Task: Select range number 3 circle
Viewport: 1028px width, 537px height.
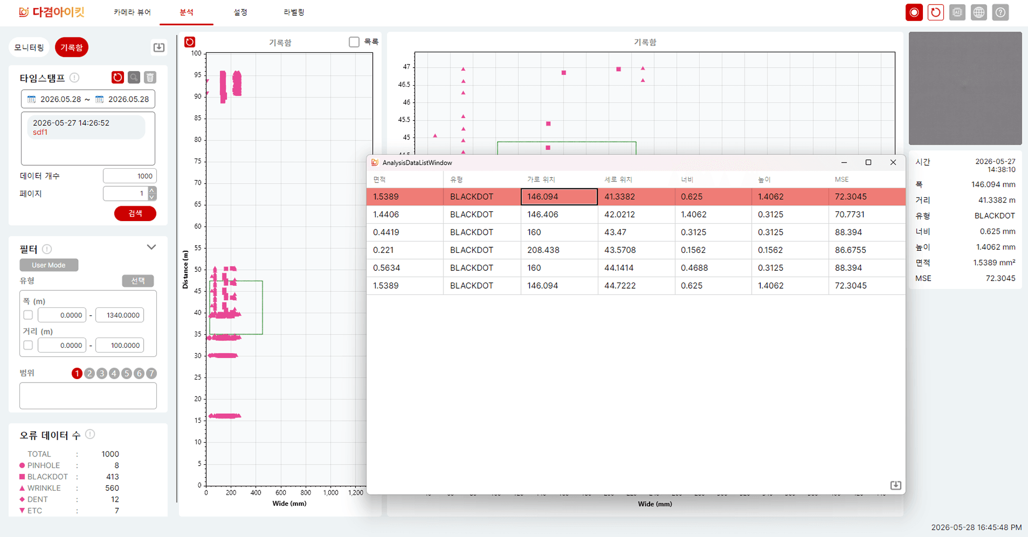Action: pos(102,373)
